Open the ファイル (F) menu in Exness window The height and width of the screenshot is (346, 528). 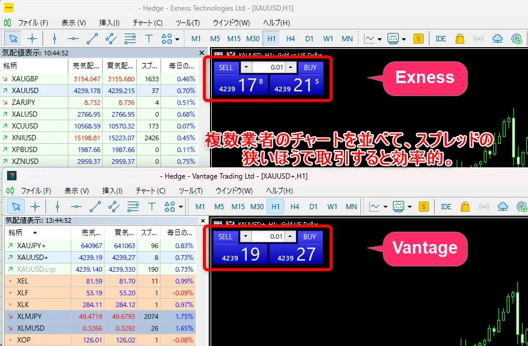click(x=32, y=23)
